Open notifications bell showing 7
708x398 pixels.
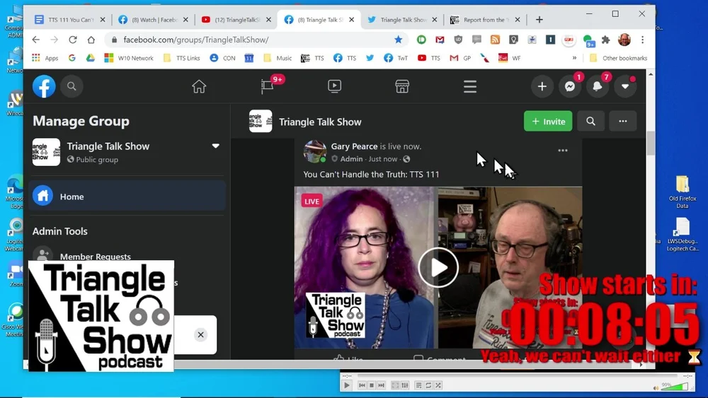pyautogui.click(x=598, y=86)
